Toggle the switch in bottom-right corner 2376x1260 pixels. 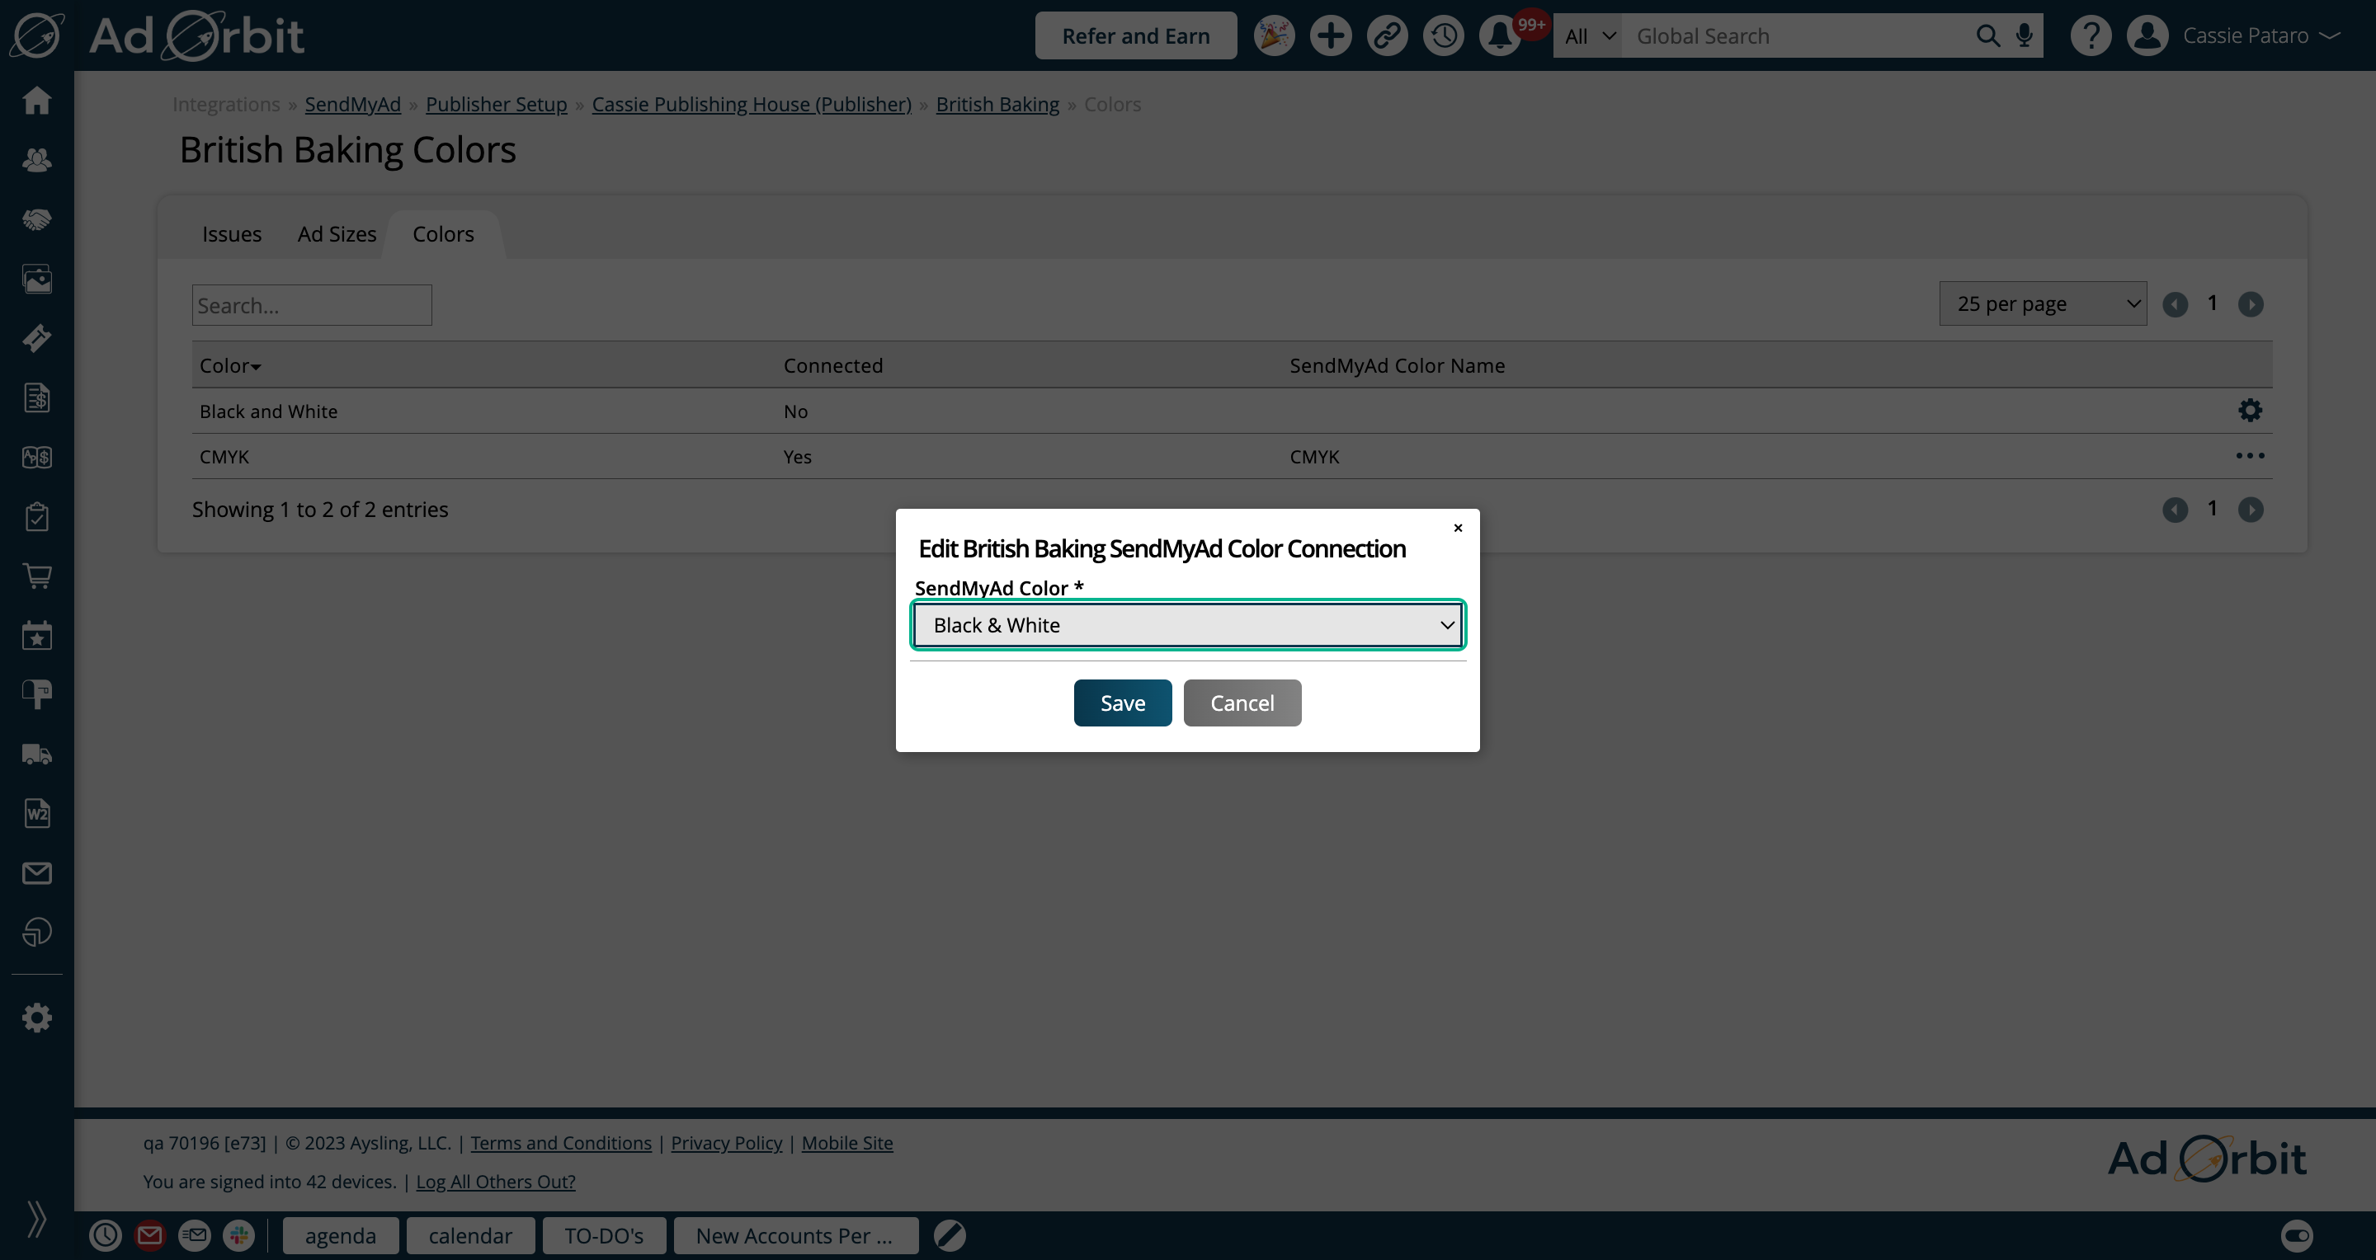[2297, 1235]
